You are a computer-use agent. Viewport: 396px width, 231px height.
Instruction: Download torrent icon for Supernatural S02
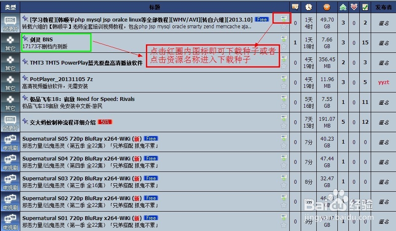pos(284,198)
